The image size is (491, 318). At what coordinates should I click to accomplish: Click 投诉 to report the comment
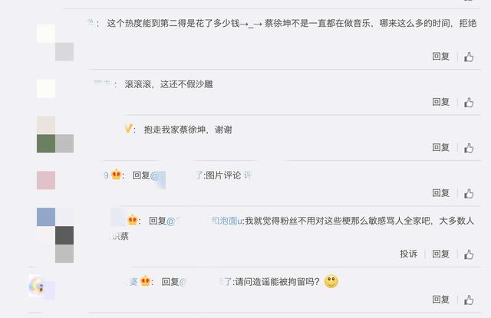click(408, 254)
